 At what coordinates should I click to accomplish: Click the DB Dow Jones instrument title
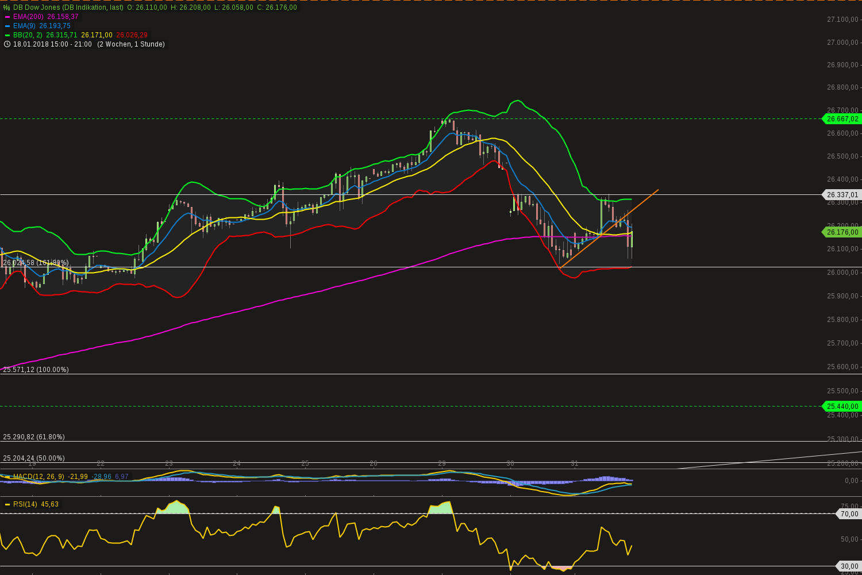68,7
